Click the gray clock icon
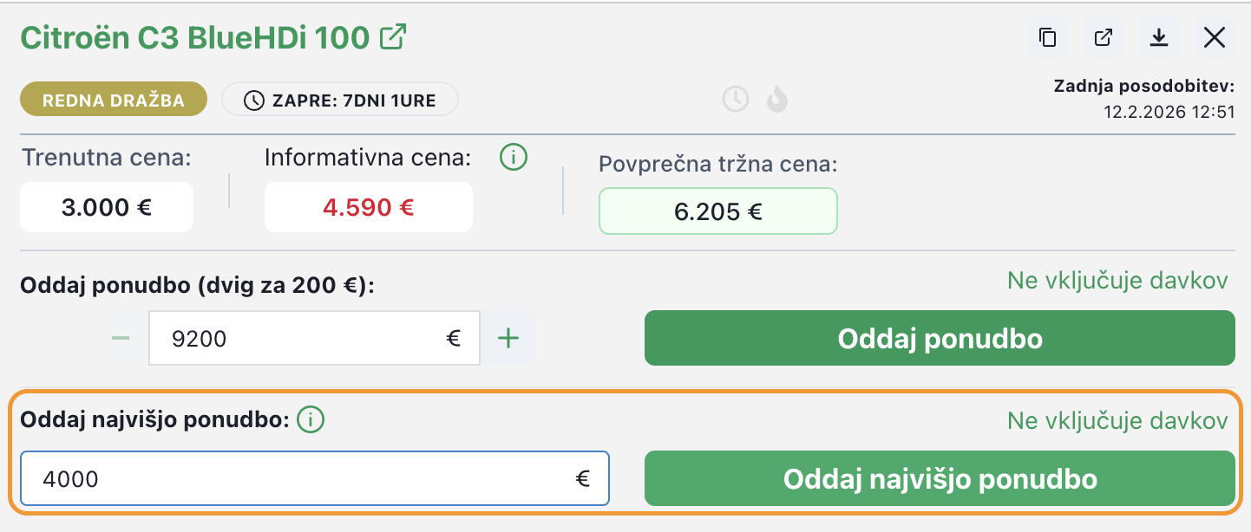The height and width of the screenshot is (532, 1251). point(736,100)
